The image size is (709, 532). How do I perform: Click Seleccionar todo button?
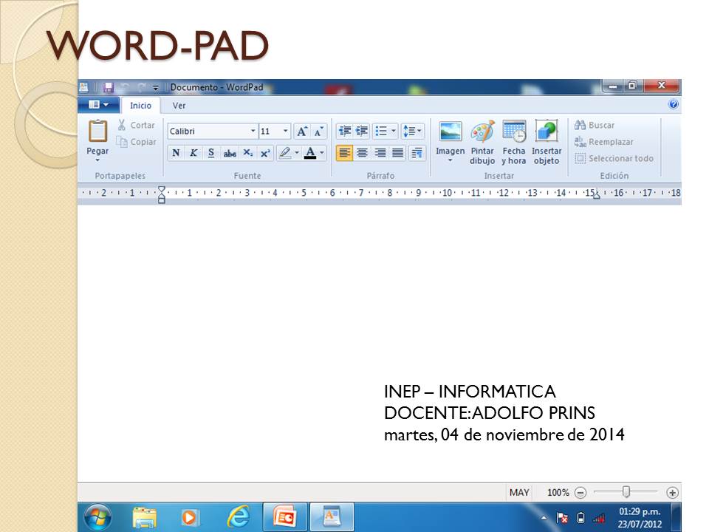coord(614,158)
